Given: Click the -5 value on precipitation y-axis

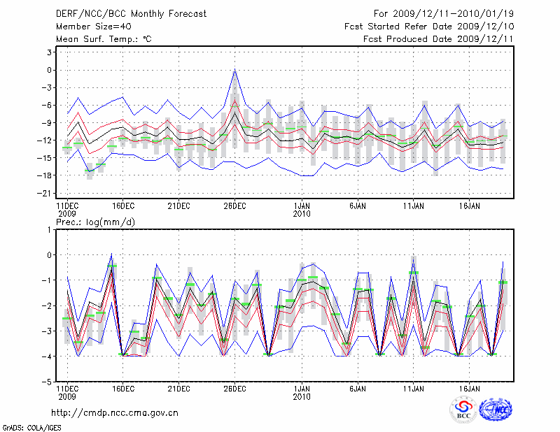Looking at the screenshot, I should 48,382.
